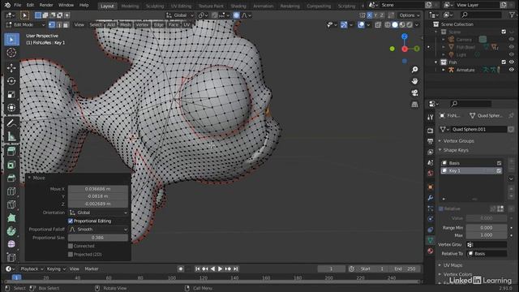This screenshot has height=292, width=519.
Task: Open the Material properties tab icon
Action: click(431, 251)
